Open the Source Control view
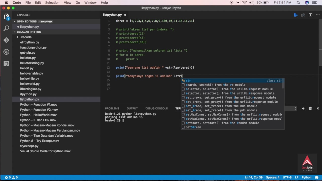The image size is (322, 181). pyautogui.click(x=7, y=40)
